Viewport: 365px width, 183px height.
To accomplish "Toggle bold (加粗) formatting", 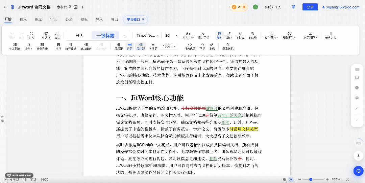I will tap(219, 35).
